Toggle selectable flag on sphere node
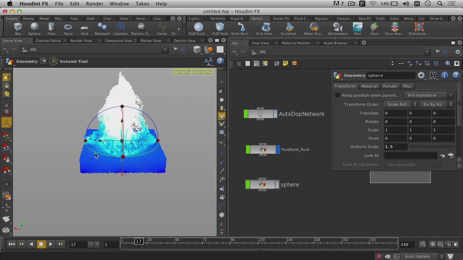Viewport: 463px width, 260px height. (247, 185)
